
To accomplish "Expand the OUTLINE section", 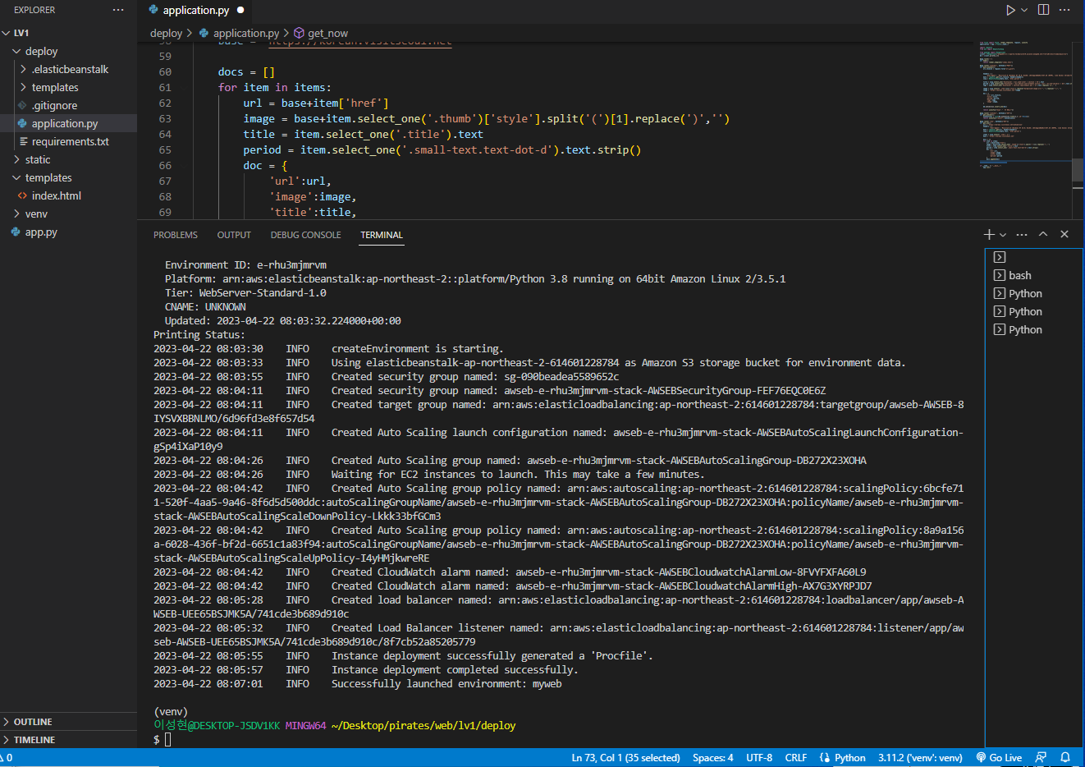I will point(68,722).
